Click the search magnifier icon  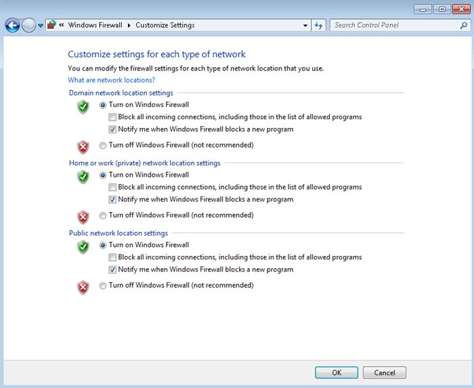point(464,25)
